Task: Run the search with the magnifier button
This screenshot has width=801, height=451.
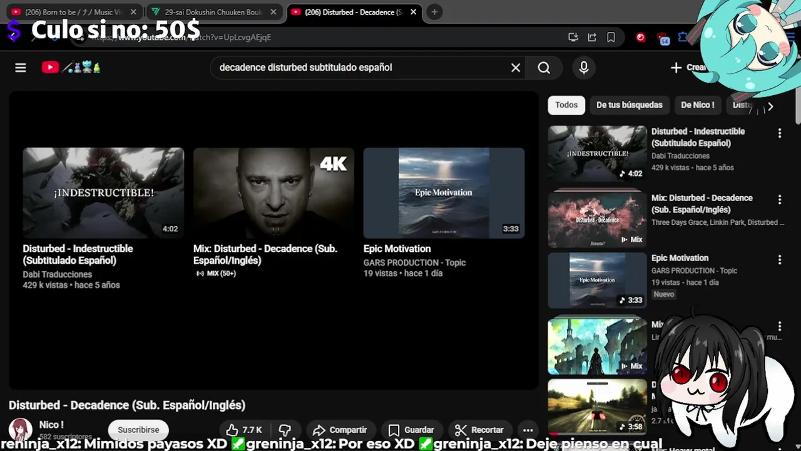Action: 544,68
